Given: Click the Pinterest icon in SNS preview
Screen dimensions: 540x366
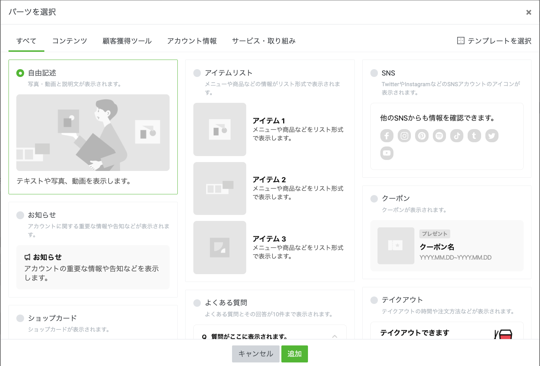Looking at the screenshot, I should click(x=421, y=136).
